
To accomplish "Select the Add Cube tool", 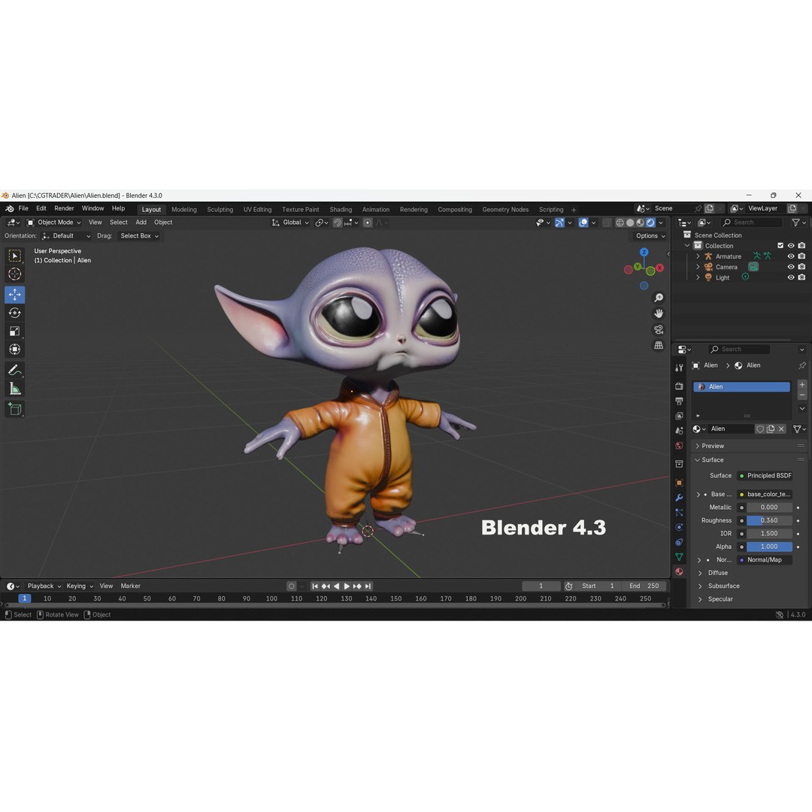I will pos(14,409).
